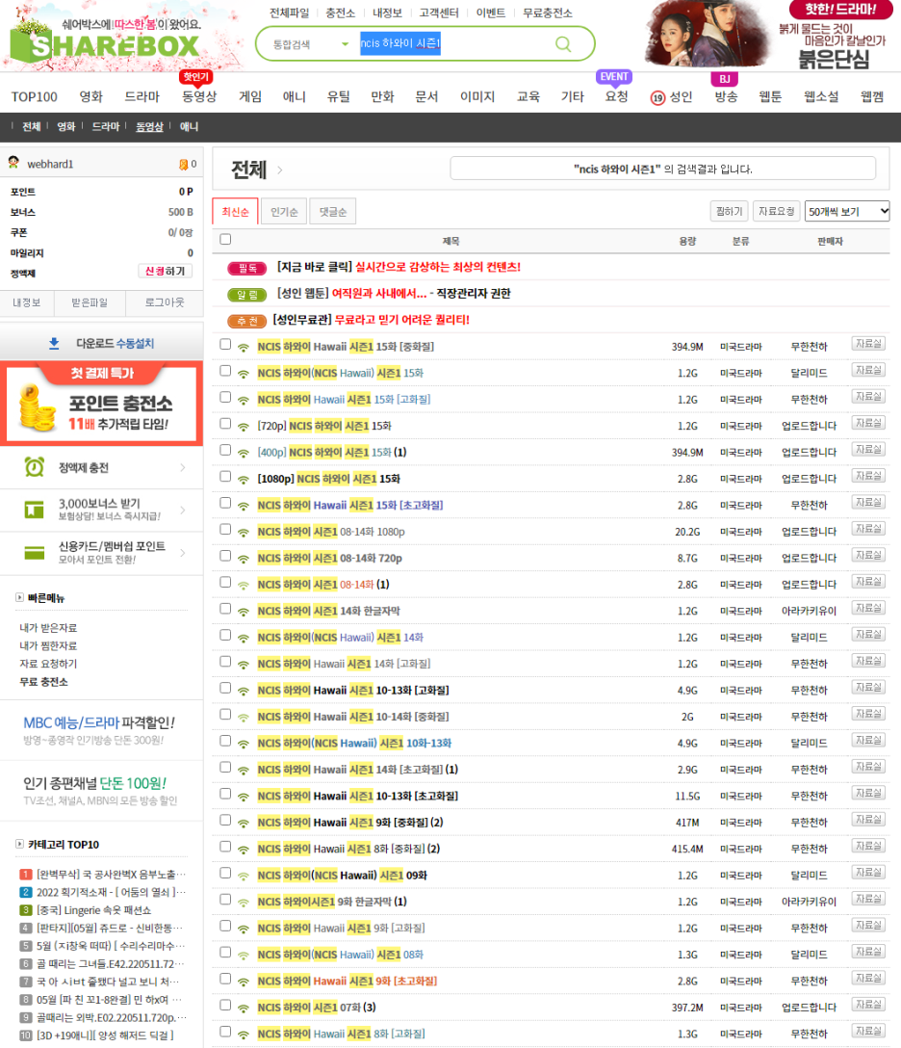Click 자료실 badge for 14화 한글자막 row
Viewport: 901px width, 1048px height.
pos(868,608)
